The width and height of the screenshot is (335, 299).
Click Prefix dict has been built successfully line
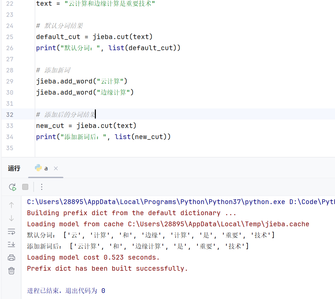[x=108, y=269]
